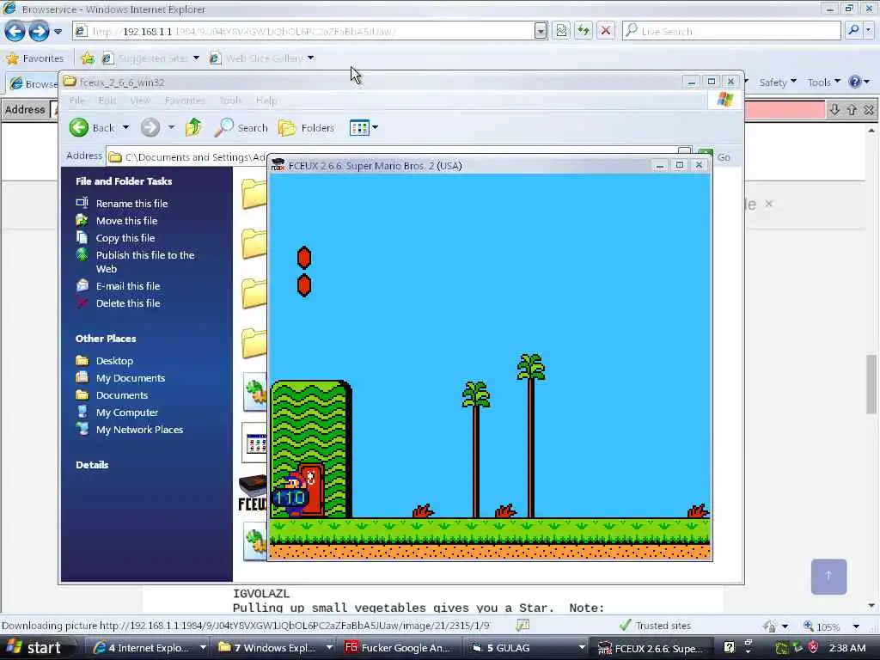Select FCEUX 2.6.6 taskbar button

(x=652, y=648)
